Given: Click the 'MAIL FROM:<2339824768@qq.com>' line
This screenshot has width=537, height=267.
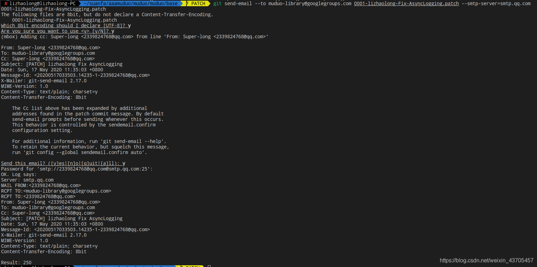Looking at the screenshot, I should [x=41, y=185].
